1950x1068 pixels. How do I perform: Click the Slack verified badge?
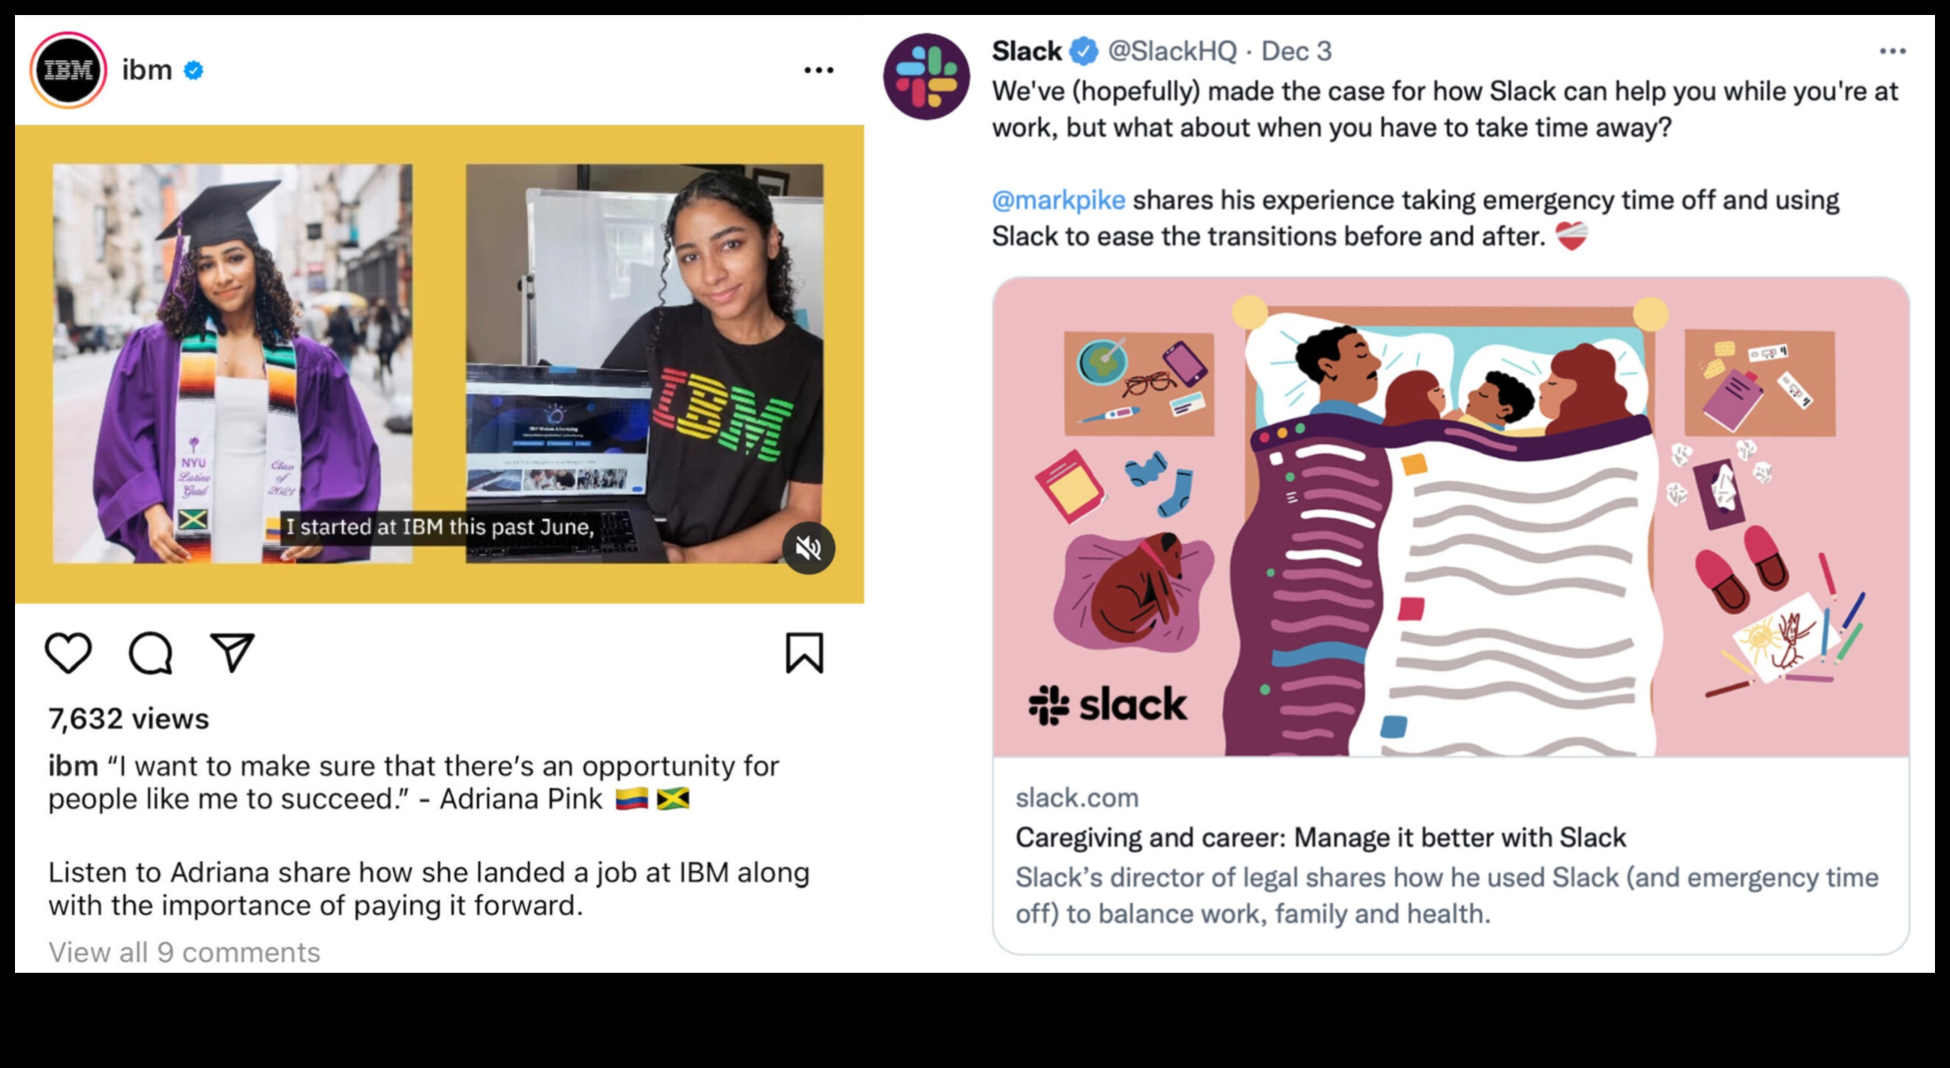tap(1083, 52)
